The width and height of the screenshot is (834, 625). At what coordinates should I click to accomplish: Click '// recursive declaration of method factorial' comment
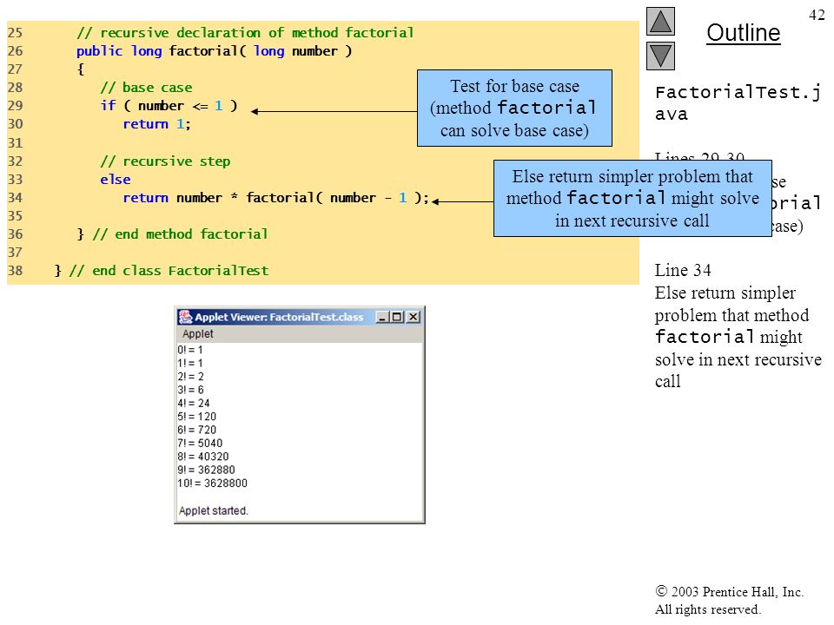[245, 33]
